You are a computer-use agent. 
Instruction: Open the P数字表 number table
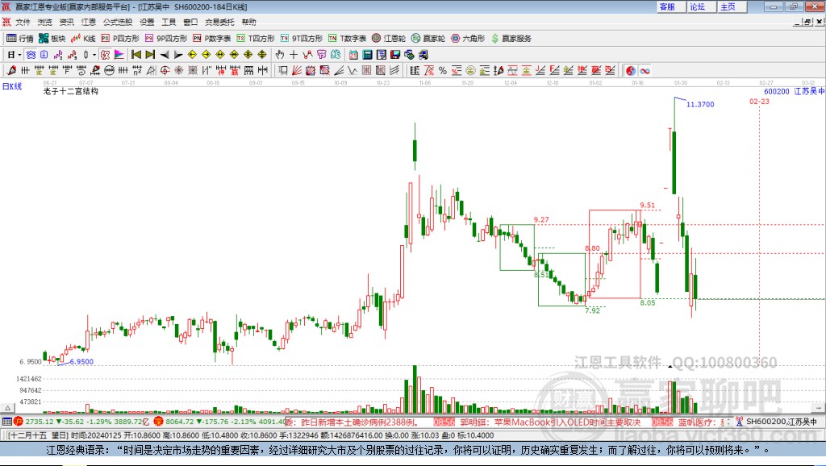pos(212,39)
